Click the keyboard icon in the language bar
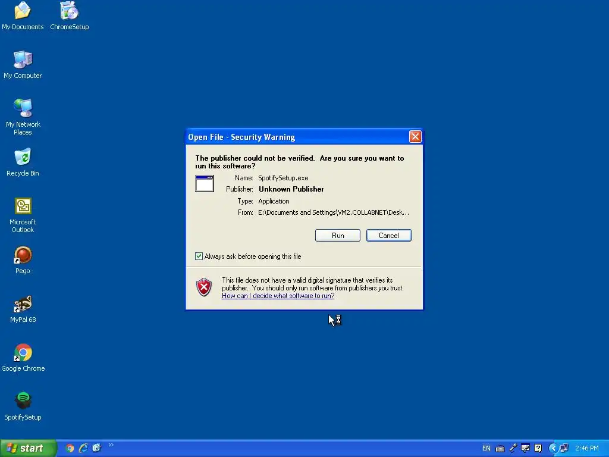The height and width of the screenshot is (457, 609). click(x=500, y=449)
